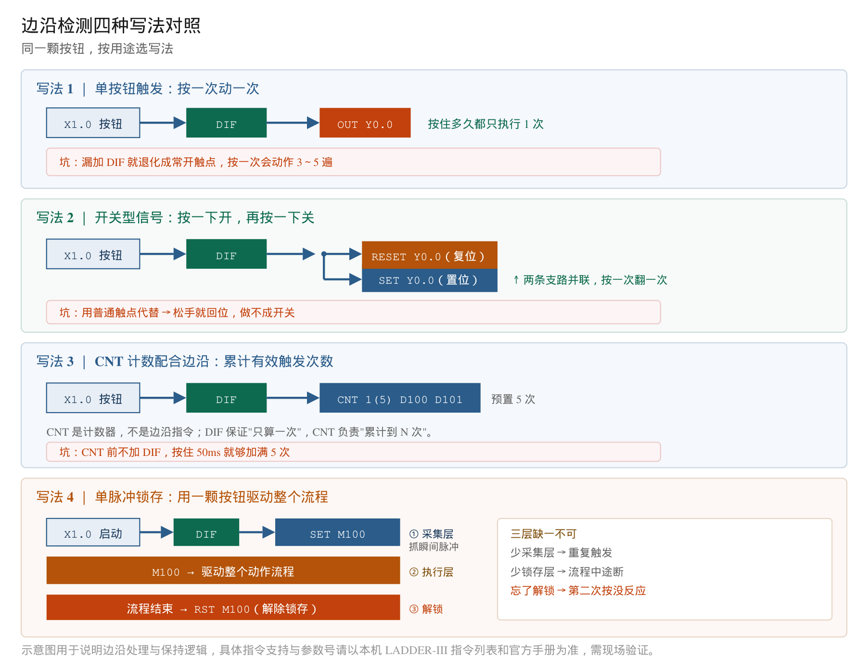Click heading 写法 2 开关型信号
Viewport: 868px width, 656px height.
175,217
